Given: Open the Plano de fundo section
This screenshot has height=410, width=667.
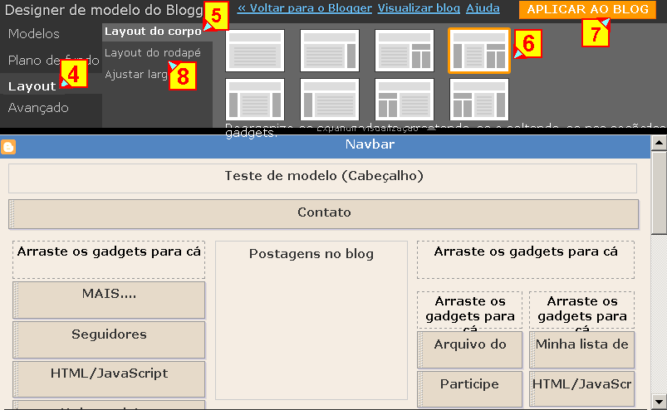Looking at the screenshot, I should 53,61.
